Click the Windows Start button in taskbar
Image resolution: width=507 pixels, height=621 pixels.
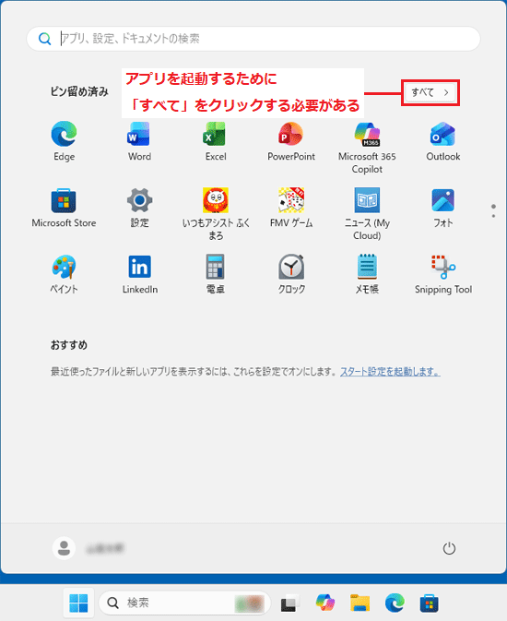tap(78, 603)
